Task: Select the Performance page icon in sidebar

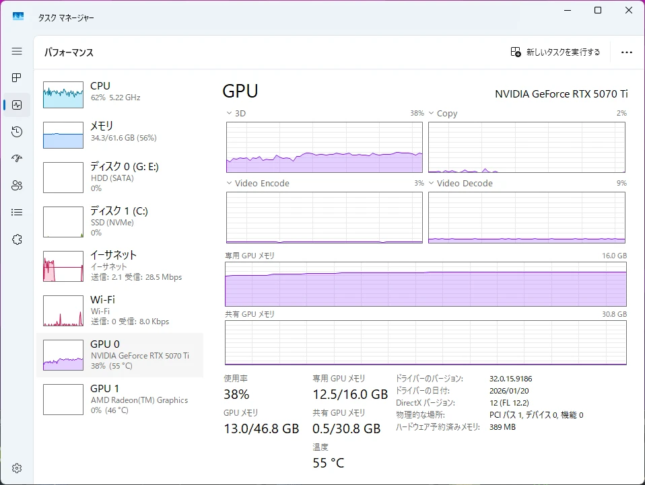Action: tap(17, 105)
